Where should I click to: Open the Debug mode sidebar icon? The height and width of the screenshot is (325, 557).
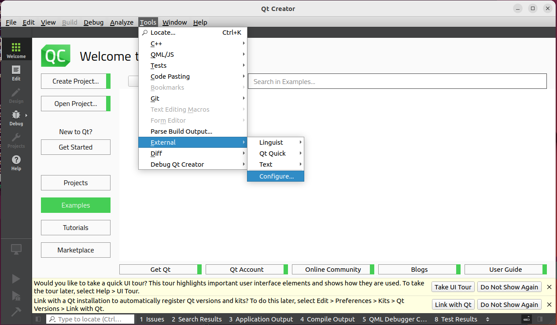click(16, 117)
